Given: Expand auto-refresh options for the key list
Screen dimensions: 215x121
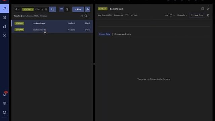Looking at the screenshot, I should click(x=89, y=16).
